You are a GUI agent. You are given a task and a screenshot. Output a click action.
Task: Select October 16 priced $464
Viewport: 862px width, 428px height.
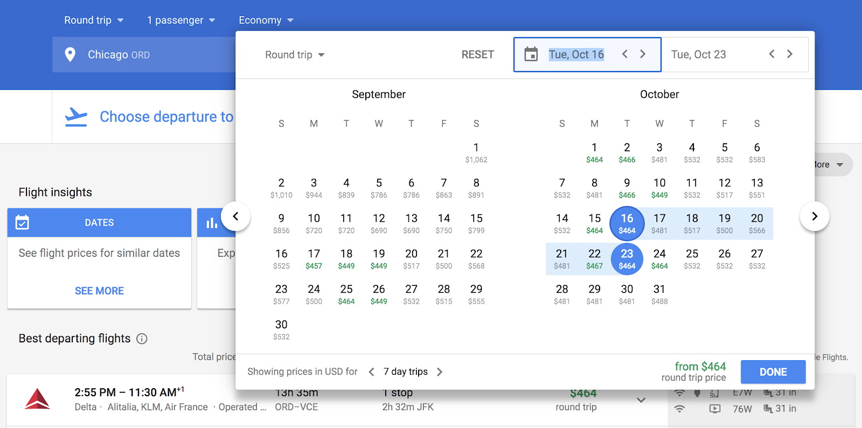627,223
